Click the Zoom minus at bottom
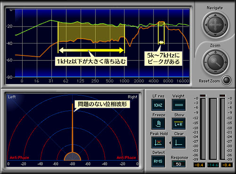 (x=215, y=72)
